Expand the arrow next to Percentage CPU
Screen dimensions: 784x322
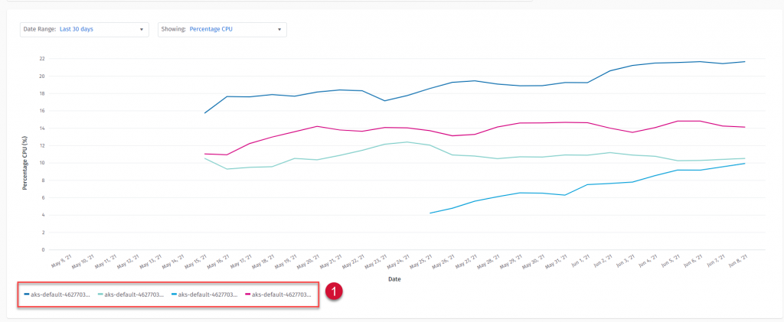click(279, 30)
